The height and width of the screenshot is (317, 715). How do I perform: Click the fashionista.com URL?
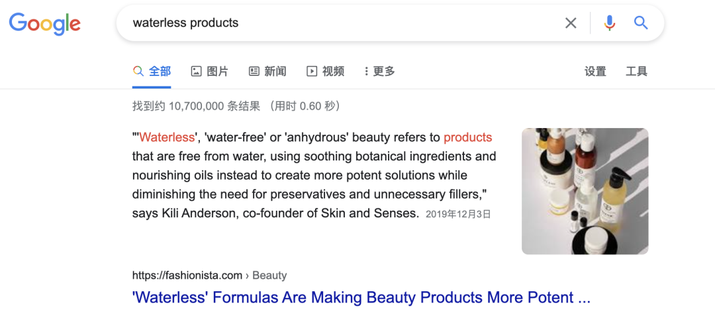pyautogui.click(x=187, y=275)
